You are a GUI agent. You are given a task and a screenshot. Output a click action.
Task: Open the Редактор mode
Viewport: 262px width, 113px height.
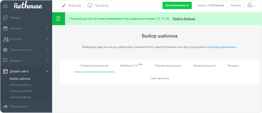click(75, 6)
